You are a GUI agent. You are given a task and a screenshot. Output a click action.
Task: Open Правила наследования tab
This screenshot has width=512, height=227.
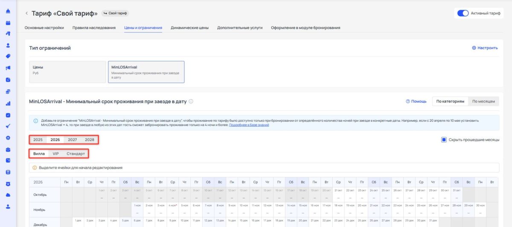94,28
